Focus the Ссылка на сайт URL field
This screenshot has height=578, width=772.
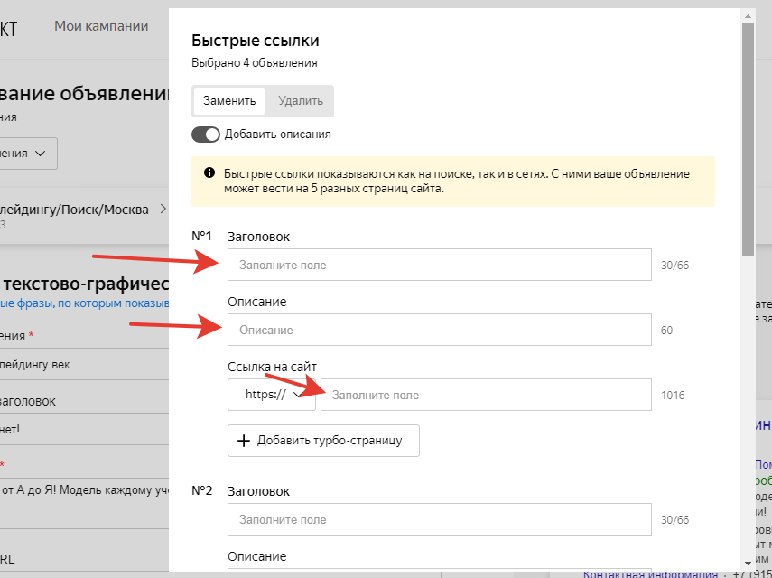[485, 396]
